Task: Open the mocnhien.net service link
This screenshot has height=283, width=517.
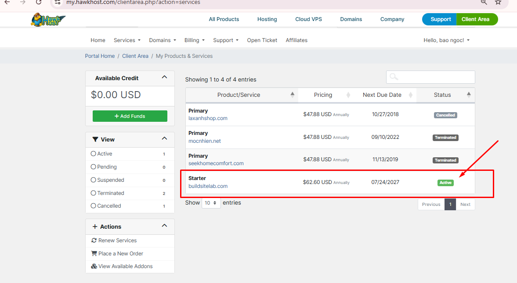Action: pos(204,141)
